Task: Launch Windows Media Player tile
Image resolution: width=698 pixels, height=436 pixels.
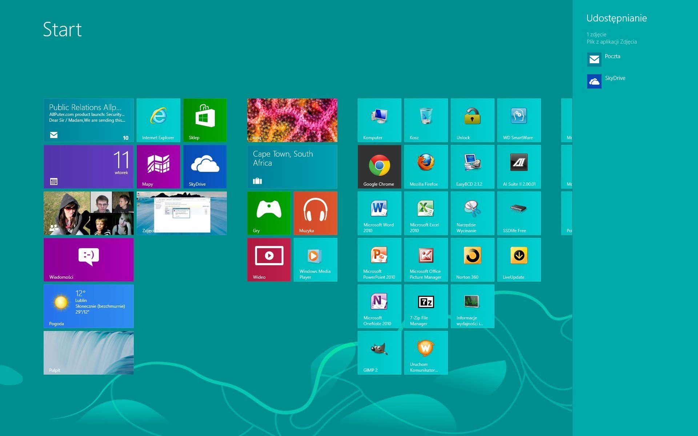Action: click(x=316, y=260)
